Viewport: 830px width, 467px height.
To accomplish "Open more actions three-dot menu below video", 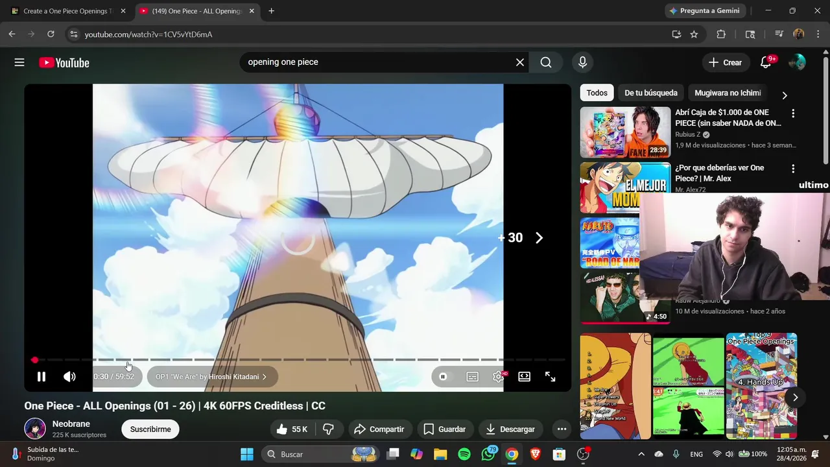I will tap(562, 429).
